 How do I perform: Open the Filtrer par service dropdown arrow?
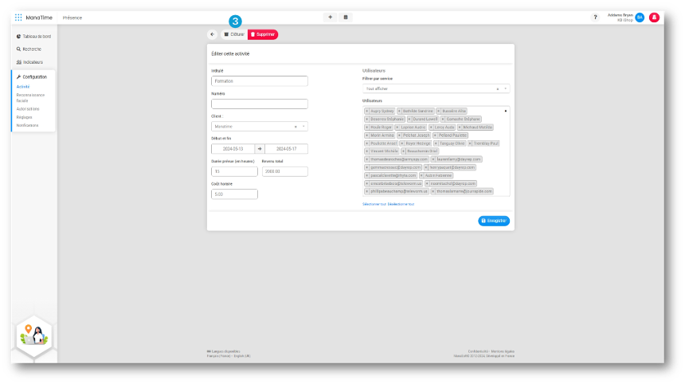[x=506, y=88]
